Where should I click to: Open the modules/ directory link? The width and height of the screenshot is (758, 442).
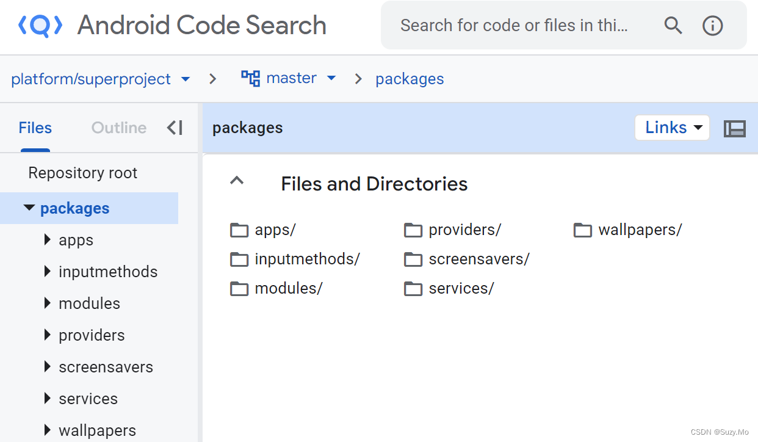point(288,288)
